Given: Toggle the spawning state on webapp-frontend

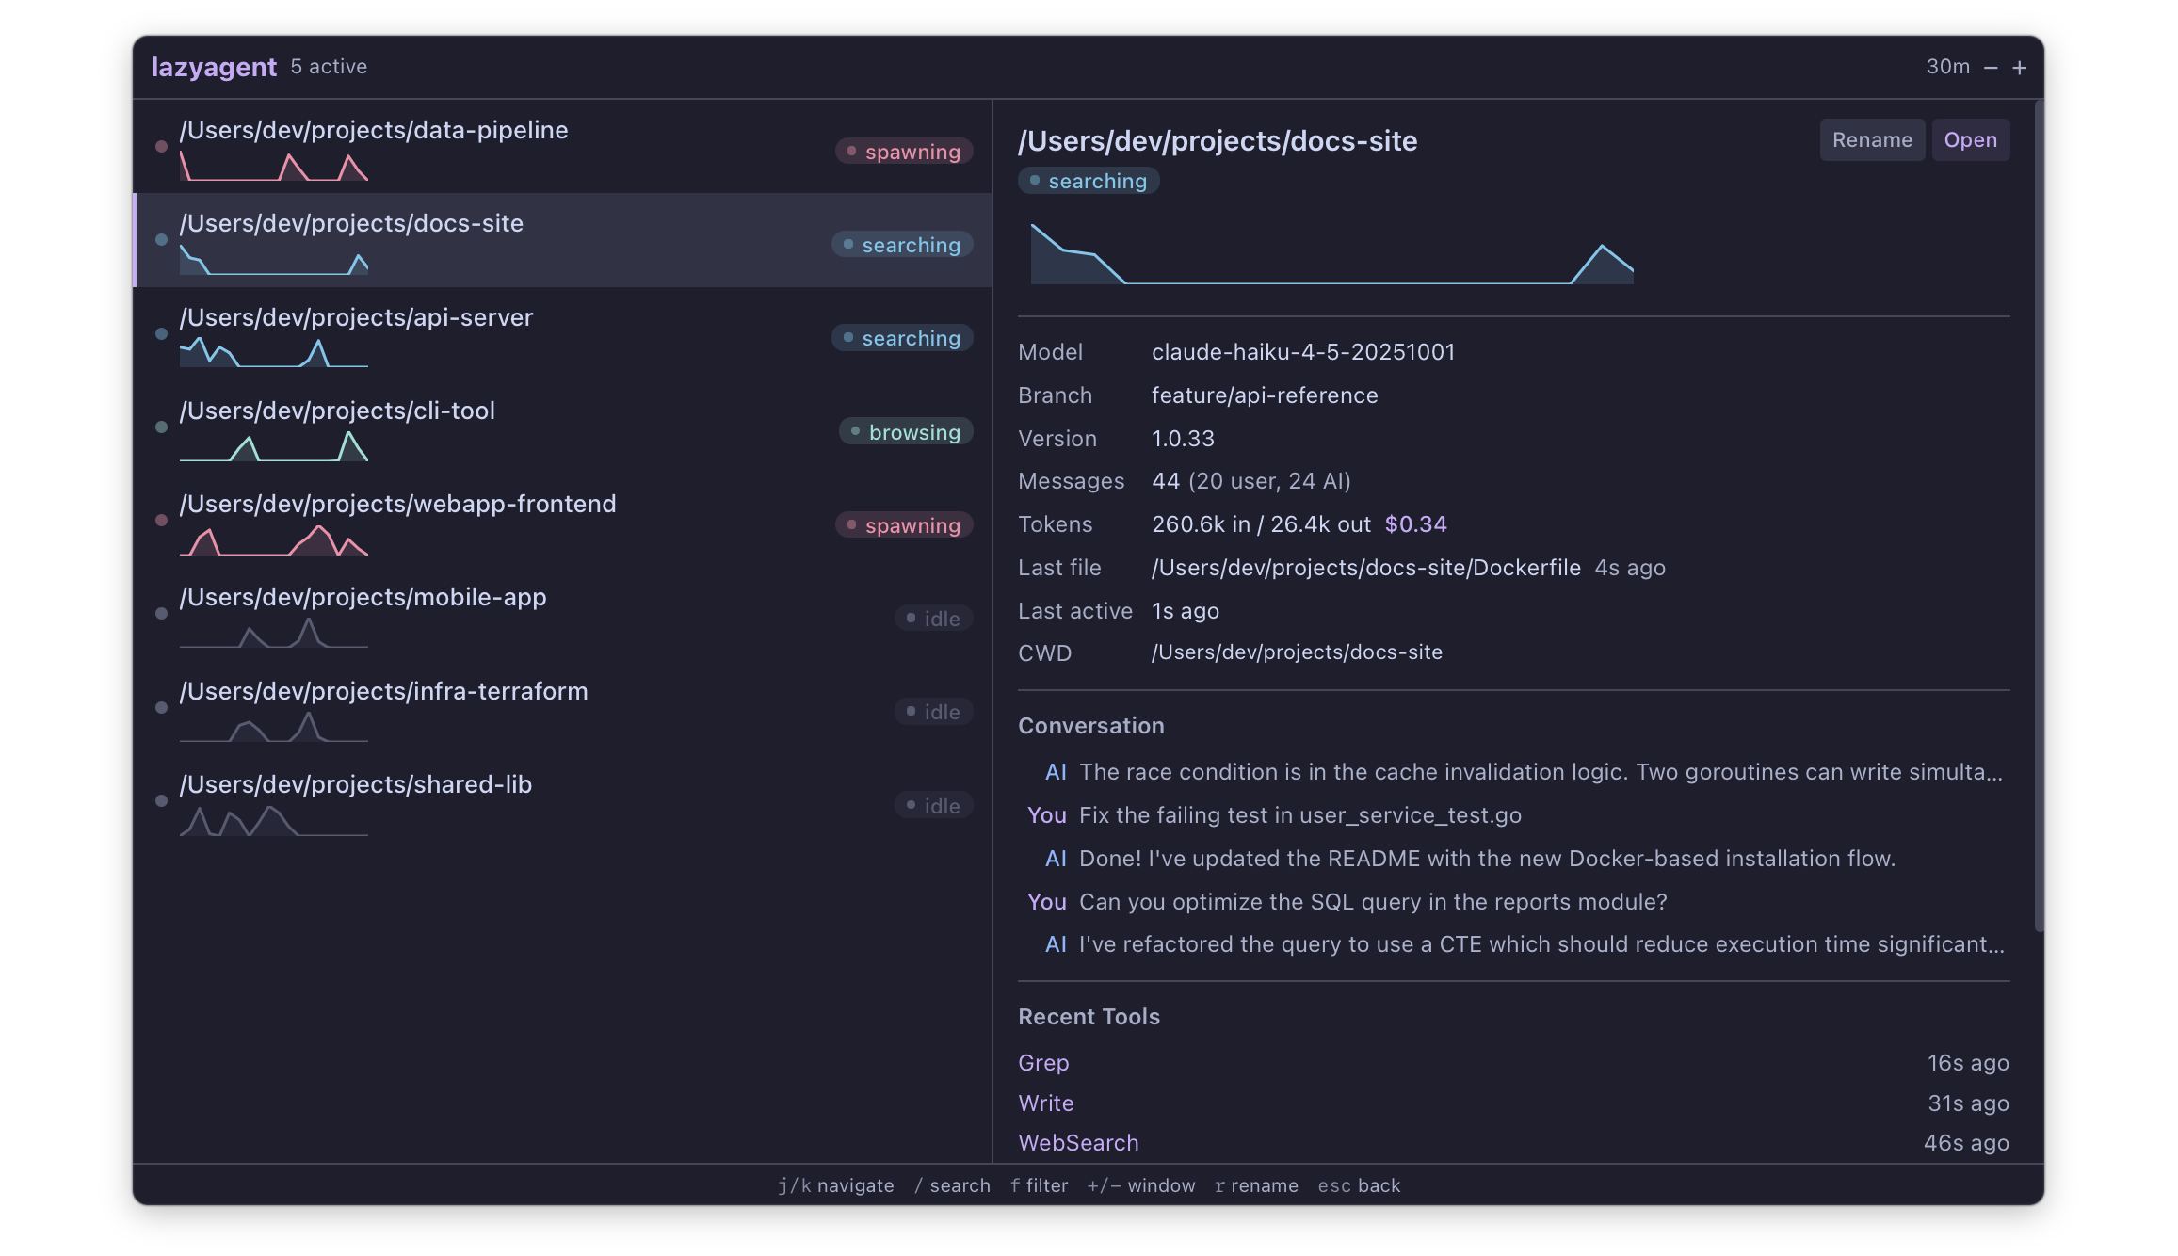Looking at the screenshot, I should 902,524.
